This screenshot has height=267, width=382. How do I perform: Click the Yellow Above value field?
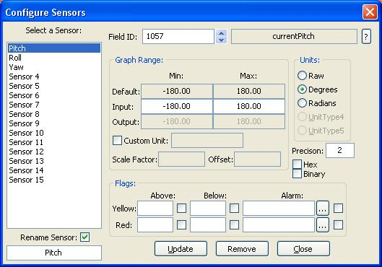(x=155, y=208)
